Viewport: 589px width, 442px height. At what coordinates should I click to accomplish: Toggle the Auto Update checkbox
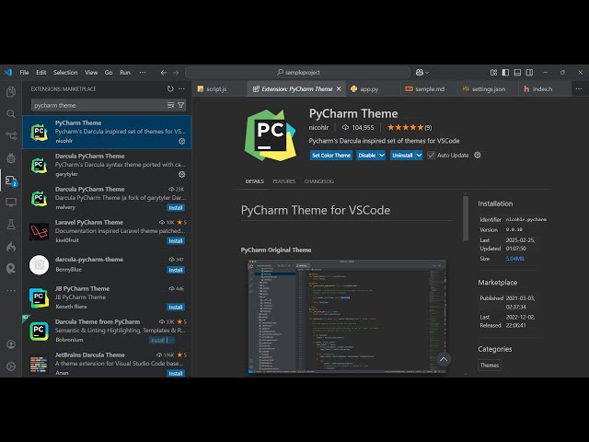tap(431, 155)
